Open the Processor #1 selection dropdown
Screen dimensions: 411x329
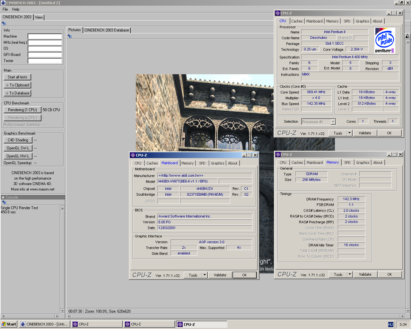pyautogui.click(x=333, y=122)
